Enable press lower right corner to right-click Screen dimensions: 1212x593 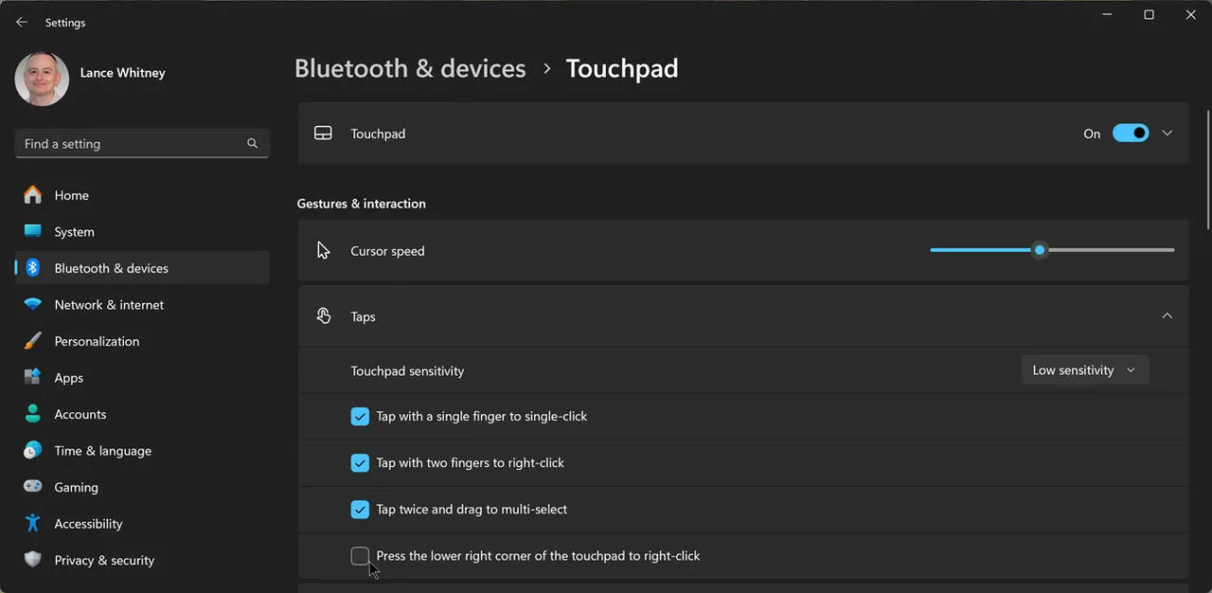[360, 556]
